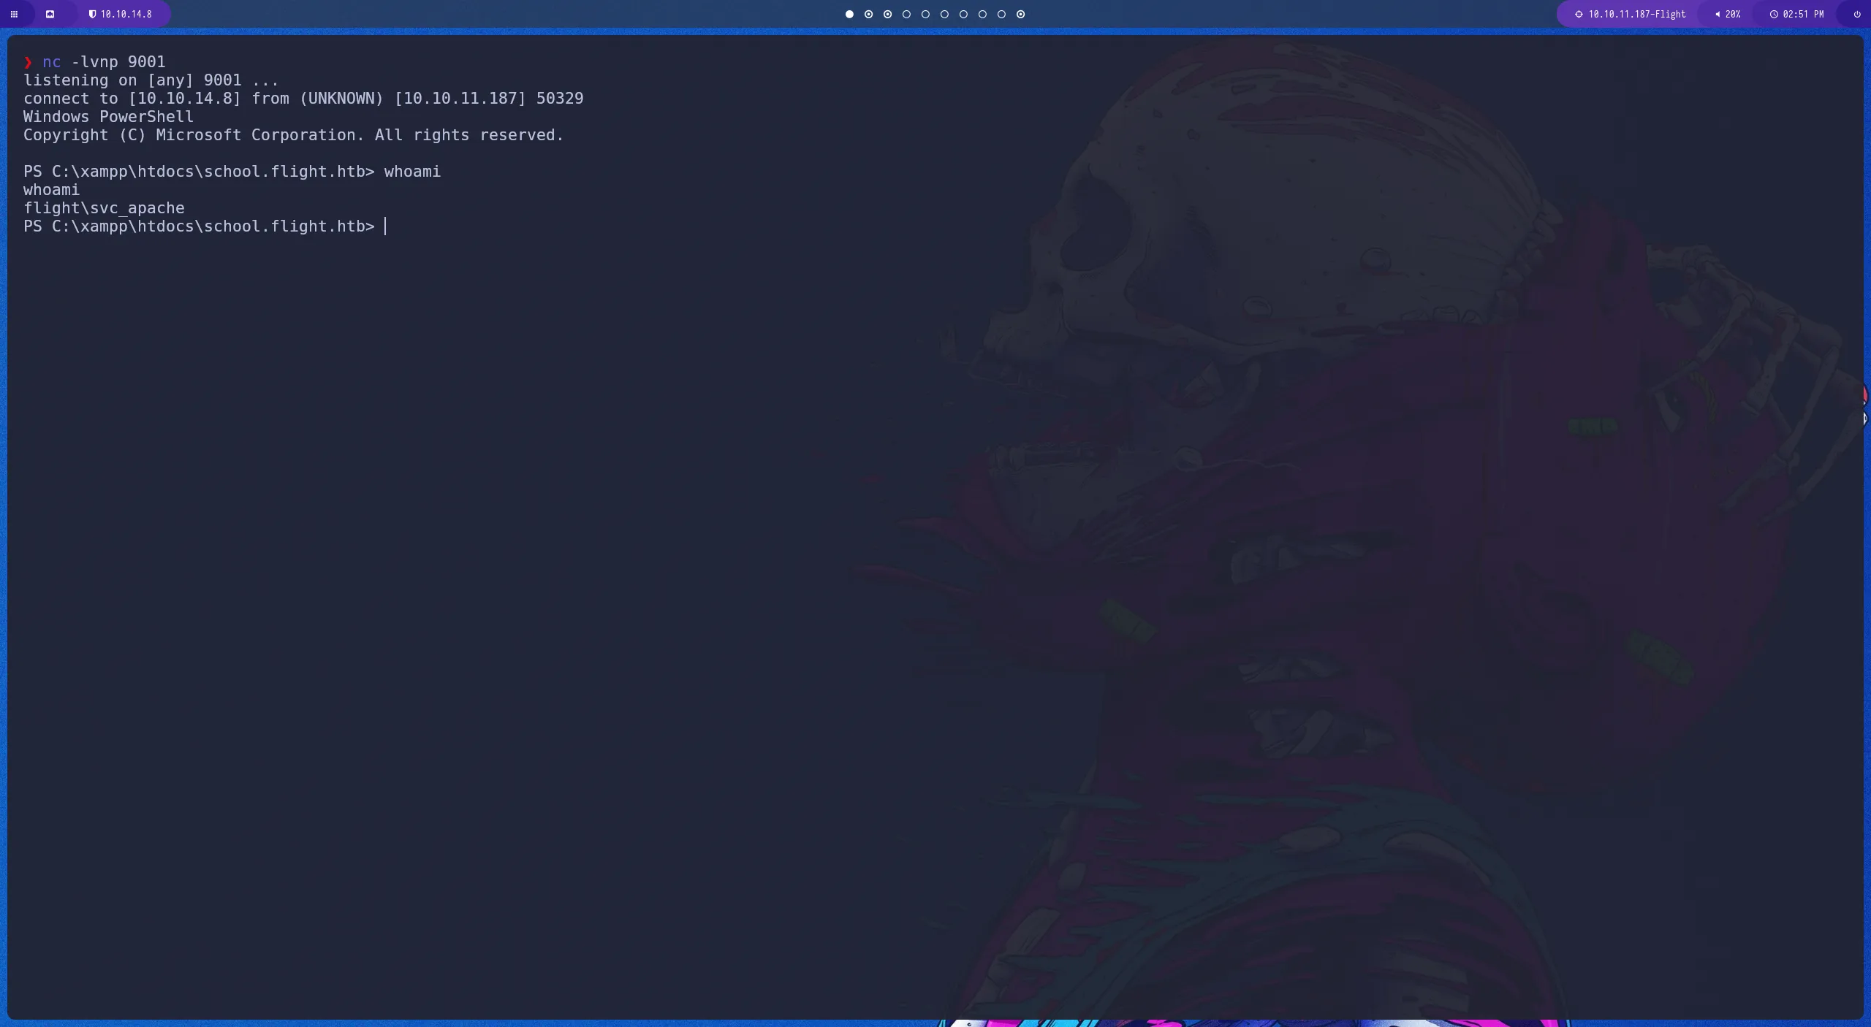Click the screenshot tool icon in the top bar
The height and width of the screenshot is (1027, 1871).
click(50, 14)
